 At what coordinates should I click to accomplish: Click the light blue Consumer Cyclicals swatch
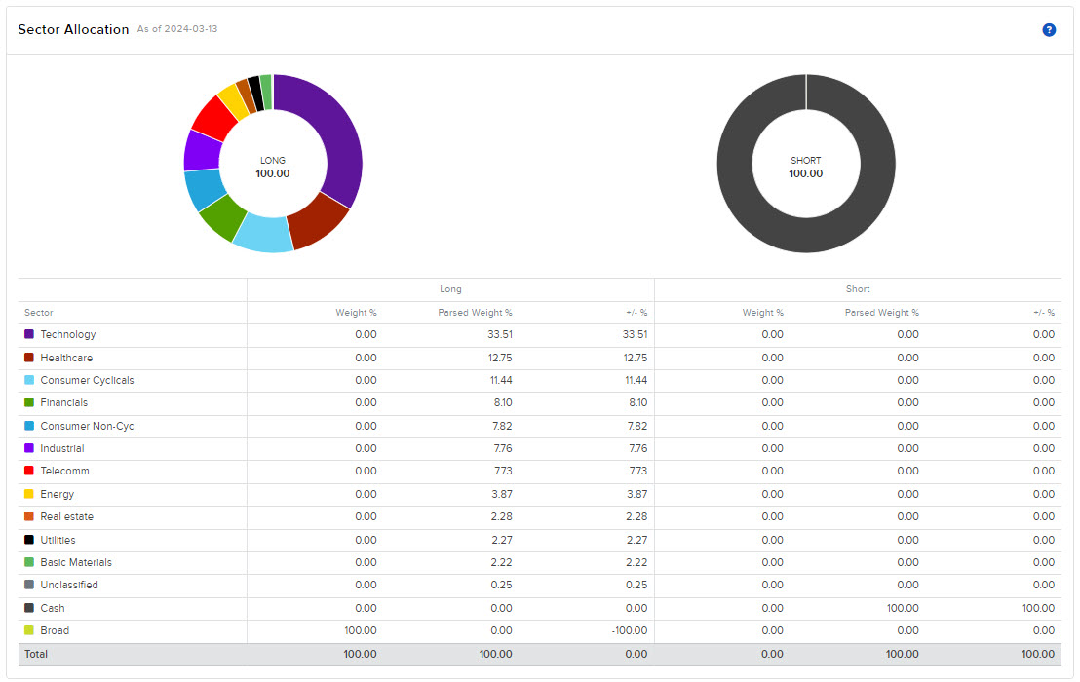click(29, 380)
